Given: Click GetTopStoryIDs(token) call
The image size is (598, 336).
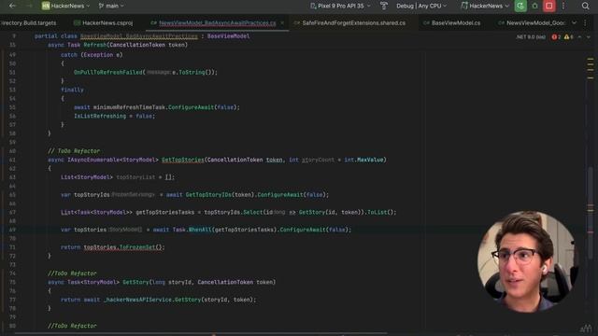Looking at the screenshot, I should (x=220, y=195).
